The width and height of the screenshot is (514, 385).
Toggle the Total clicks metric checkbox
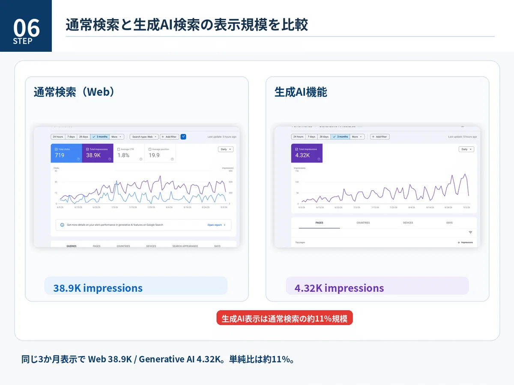tap(56, 149)
